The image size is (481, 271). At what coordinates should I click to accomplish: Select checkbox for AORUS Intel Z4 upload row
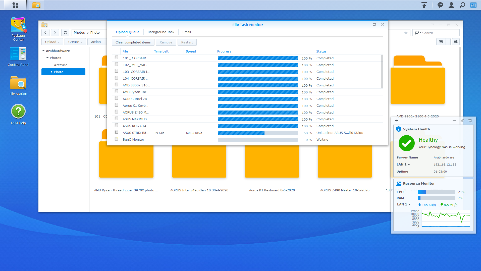(116, 98)
